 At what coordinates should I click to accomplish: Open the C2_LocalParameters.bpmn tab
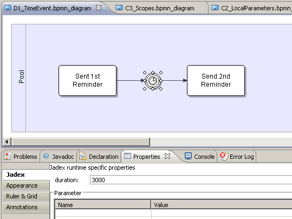pyautogui.click(x=252, y=8)
